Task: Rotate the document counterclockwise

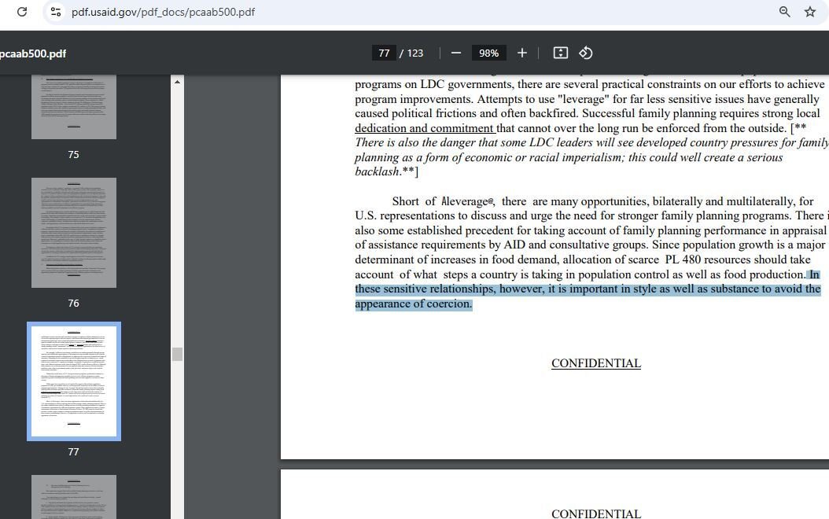Action: point(586,53)
